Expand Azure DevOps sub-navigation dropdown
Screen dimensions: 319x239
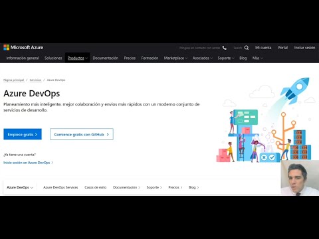20,187
